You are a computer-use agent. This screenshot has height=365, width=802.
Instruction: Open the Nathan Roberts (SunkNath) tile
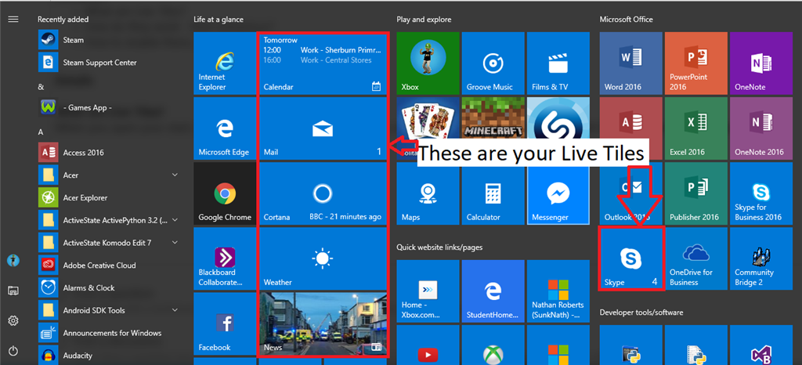(x=558, y=291)
